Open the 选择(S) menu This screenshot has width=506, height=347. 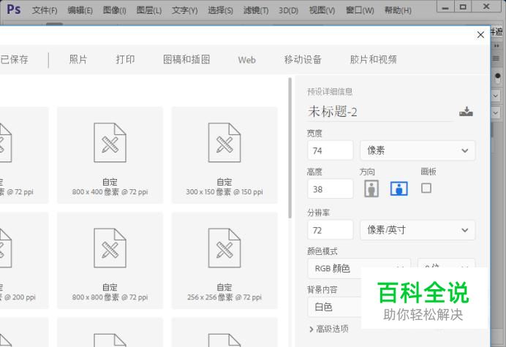pos(220,11)
